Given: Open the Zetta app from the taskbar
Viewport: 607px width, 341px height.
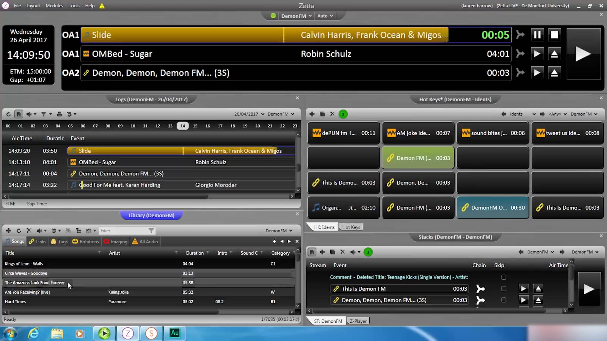Looking at the screenshot, I should pyautogui.click(x=128, y=333).
